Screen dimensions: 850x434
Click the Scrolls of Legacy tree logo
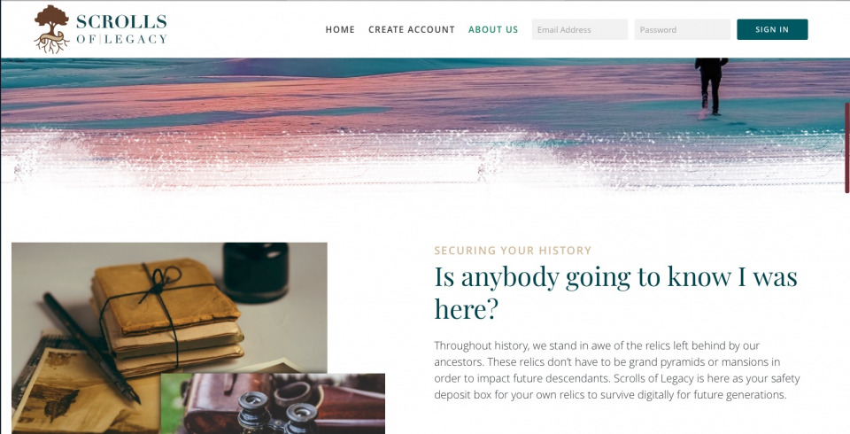[52, 29]
